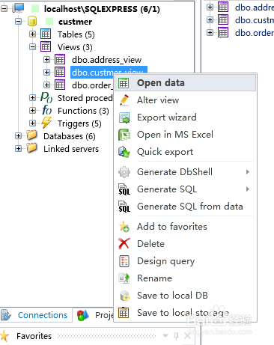Expand the Functions (3) node
This screenshot has height=345, width=274.
tap(32, 110)
